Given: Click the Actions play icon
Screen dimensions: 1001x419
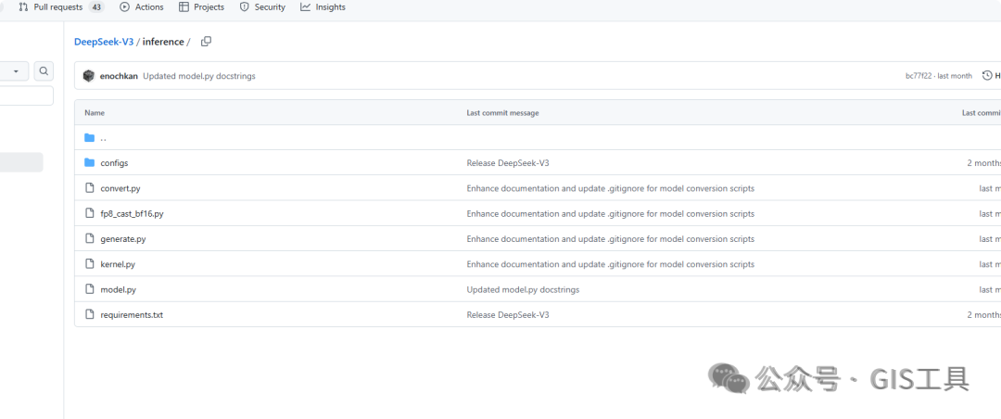Looking at the screenshot, I should click(124, 7).
